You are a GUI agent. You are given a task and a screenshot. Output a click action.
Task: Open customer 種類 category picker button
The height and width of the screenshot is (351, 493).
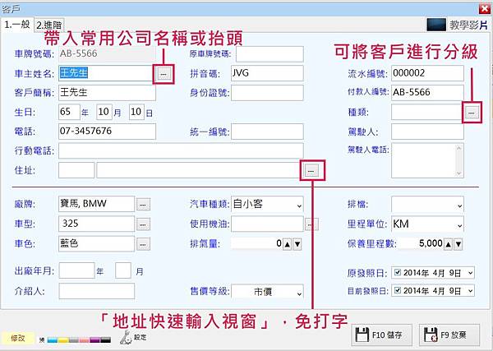[x=472, y=113]
